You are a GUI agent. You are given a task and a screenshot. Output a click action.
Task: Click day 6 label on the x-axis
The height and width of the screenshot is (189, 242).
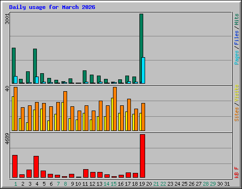[x=51, y=184]
